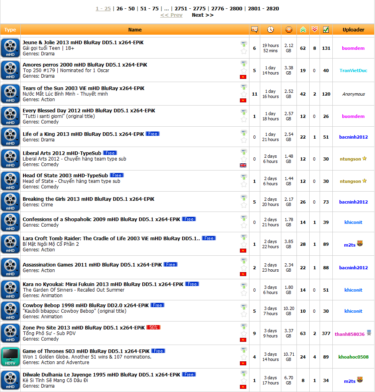Click 50% tag on Zone Pro Site
Image resolution: width=375 pixels, height=392 pixels.
click(153, 327)
